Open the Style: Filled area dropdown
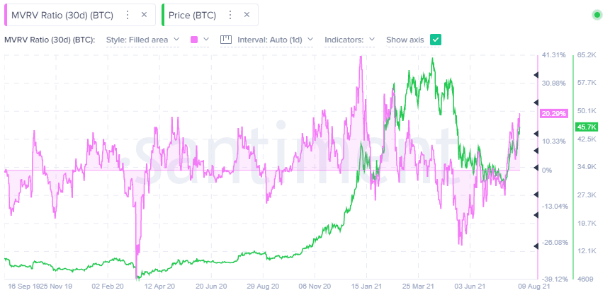Viewport: 610px width, 295px height. tap(142, 40)
